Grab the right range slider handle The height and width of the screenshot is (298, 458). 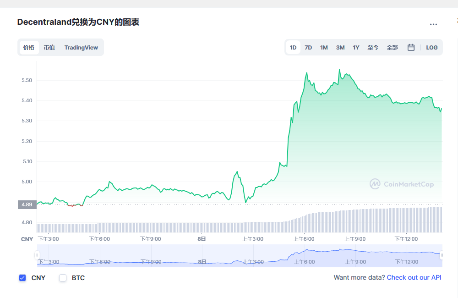[442, 255]
